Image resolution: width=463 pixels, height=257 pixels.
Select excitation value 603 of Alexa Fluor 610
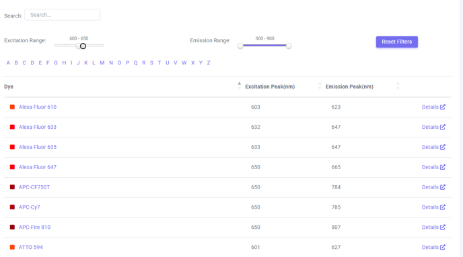pyautogui.click(x=256, y=107)
